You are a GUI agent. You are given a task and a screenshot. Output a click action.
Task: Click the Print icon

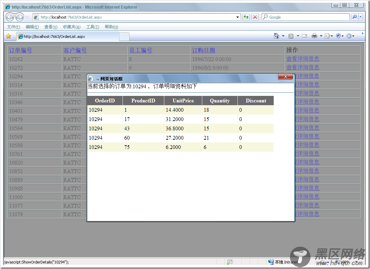pos(314,36)
